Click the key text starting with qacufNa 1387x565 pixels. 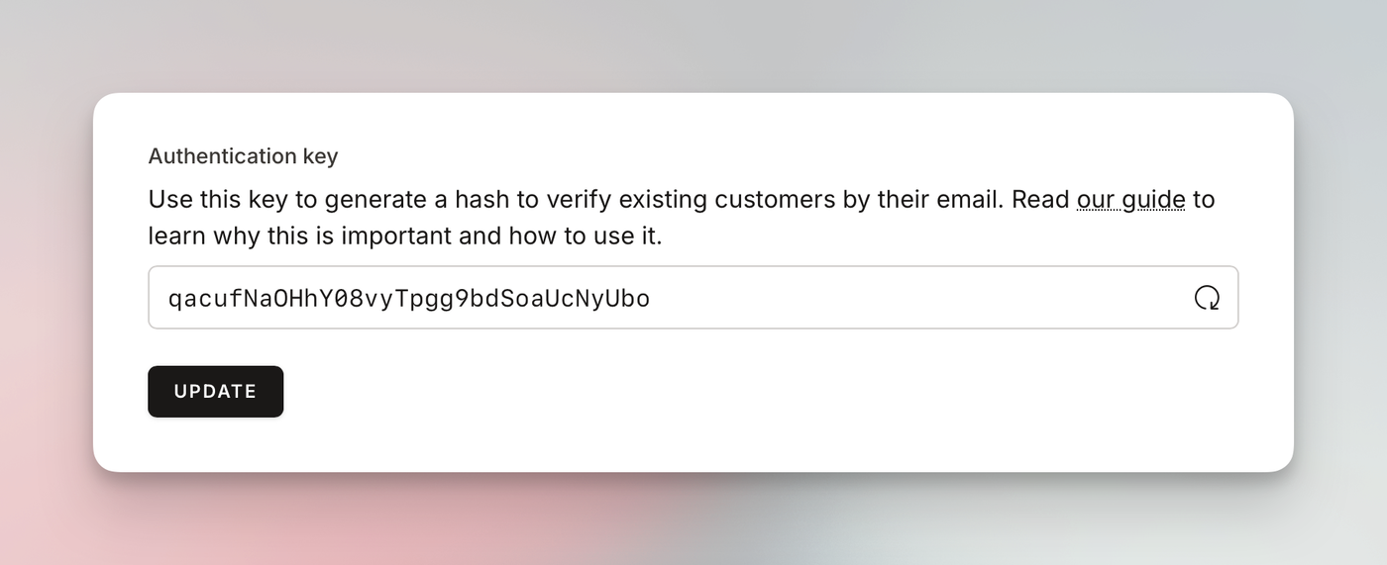[x=408, y=298]
